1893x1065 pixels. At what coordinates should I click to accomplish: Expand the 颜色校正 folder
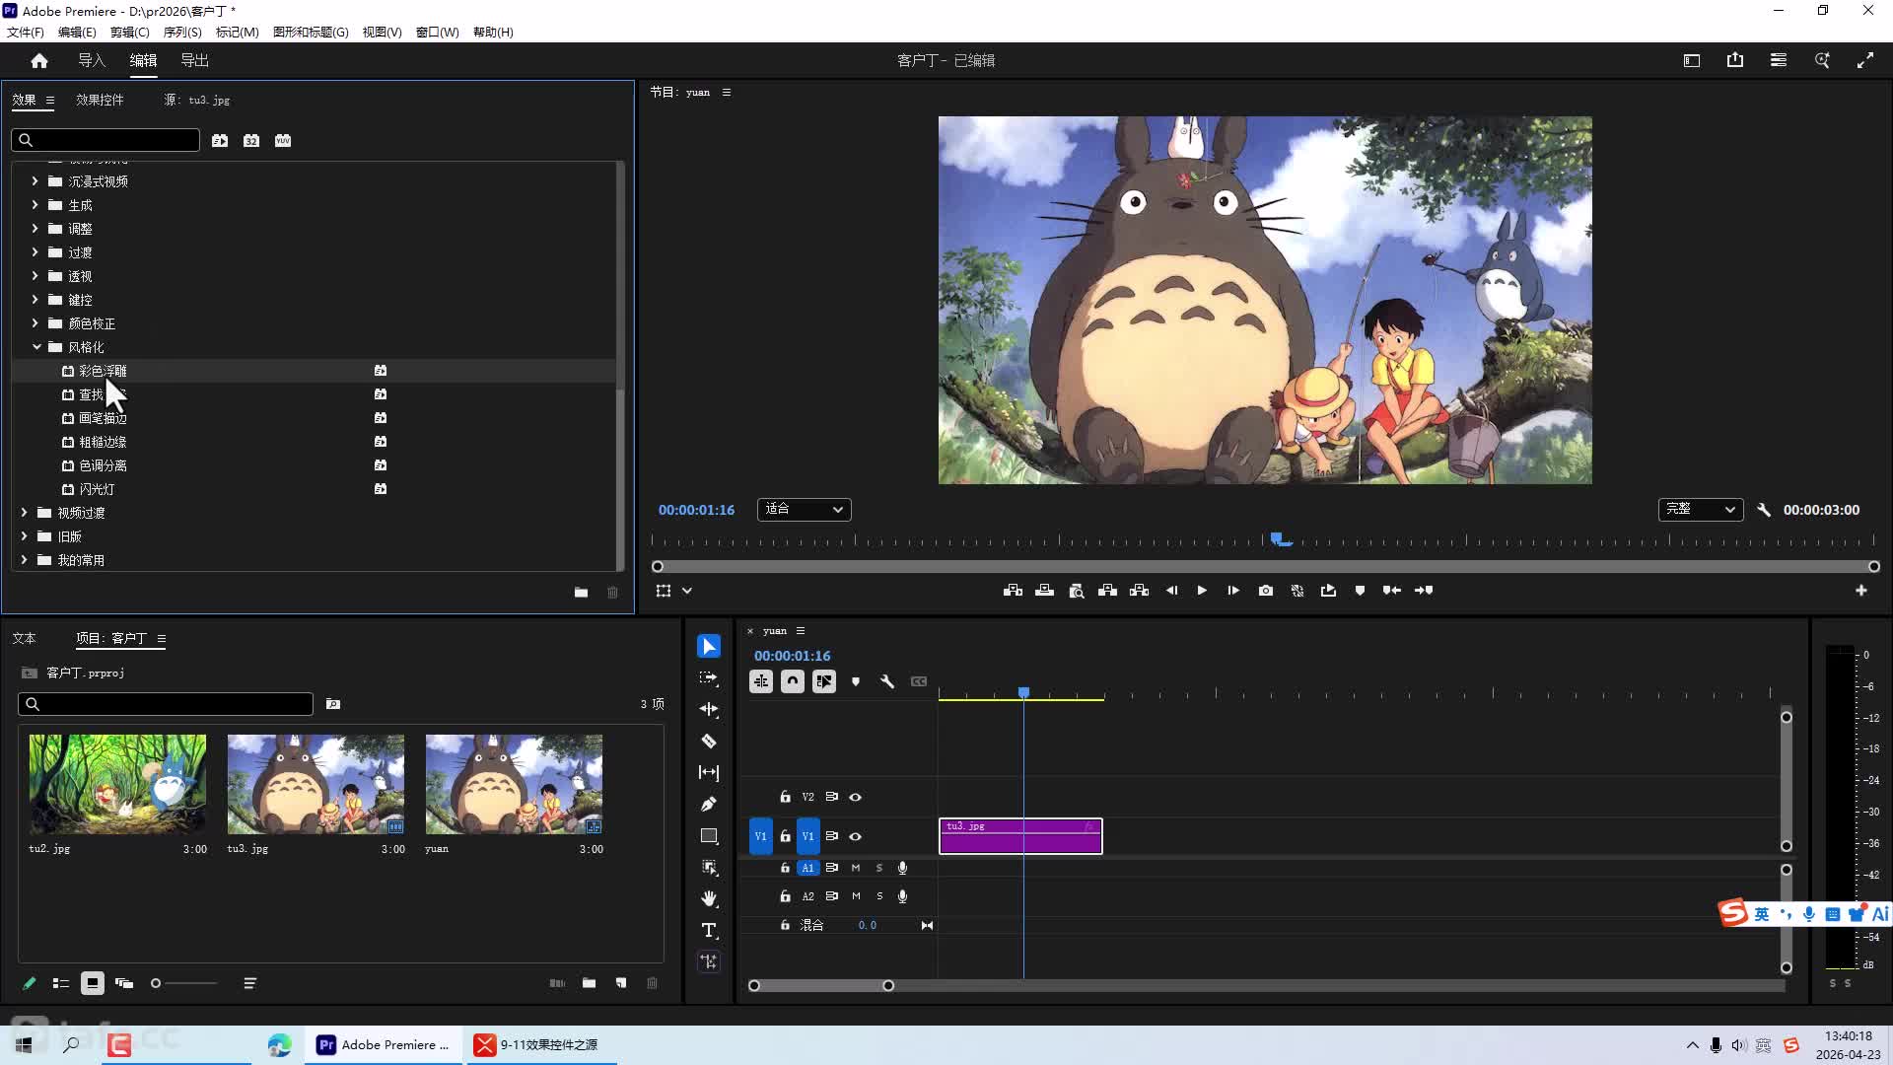35,323
